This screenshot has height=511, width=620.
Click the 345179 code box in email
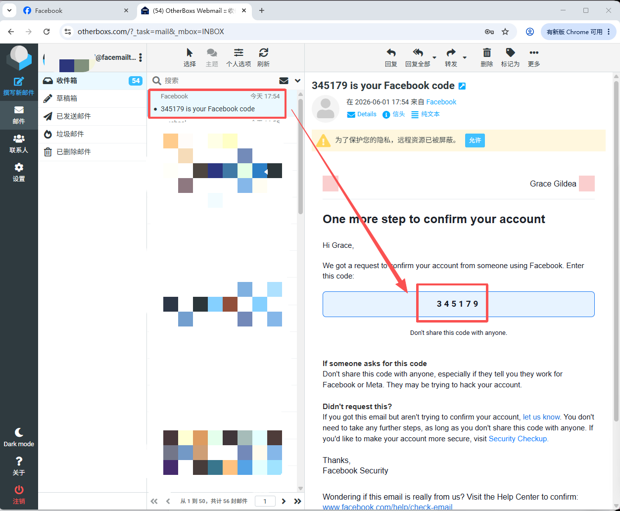click(458, 304)
